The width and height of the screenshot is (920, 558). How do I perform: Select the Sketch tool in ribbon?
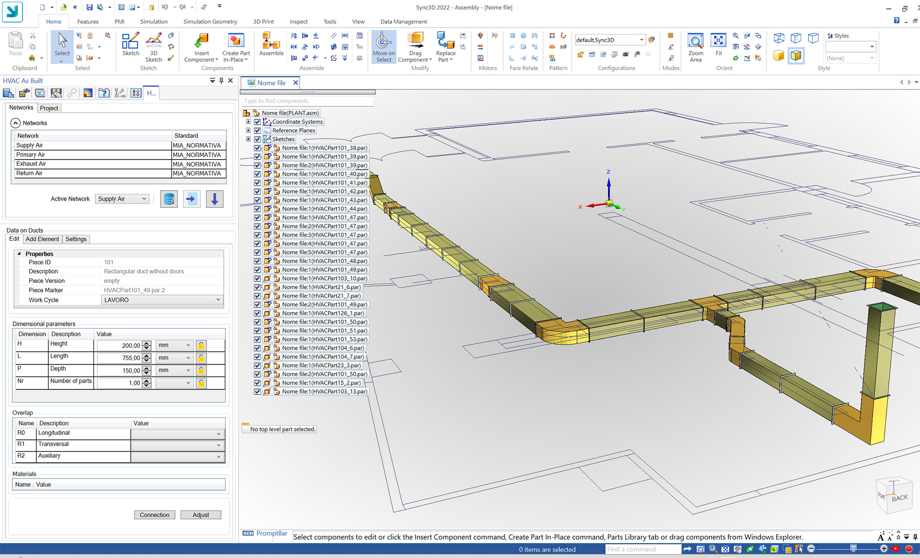[130, 45]
